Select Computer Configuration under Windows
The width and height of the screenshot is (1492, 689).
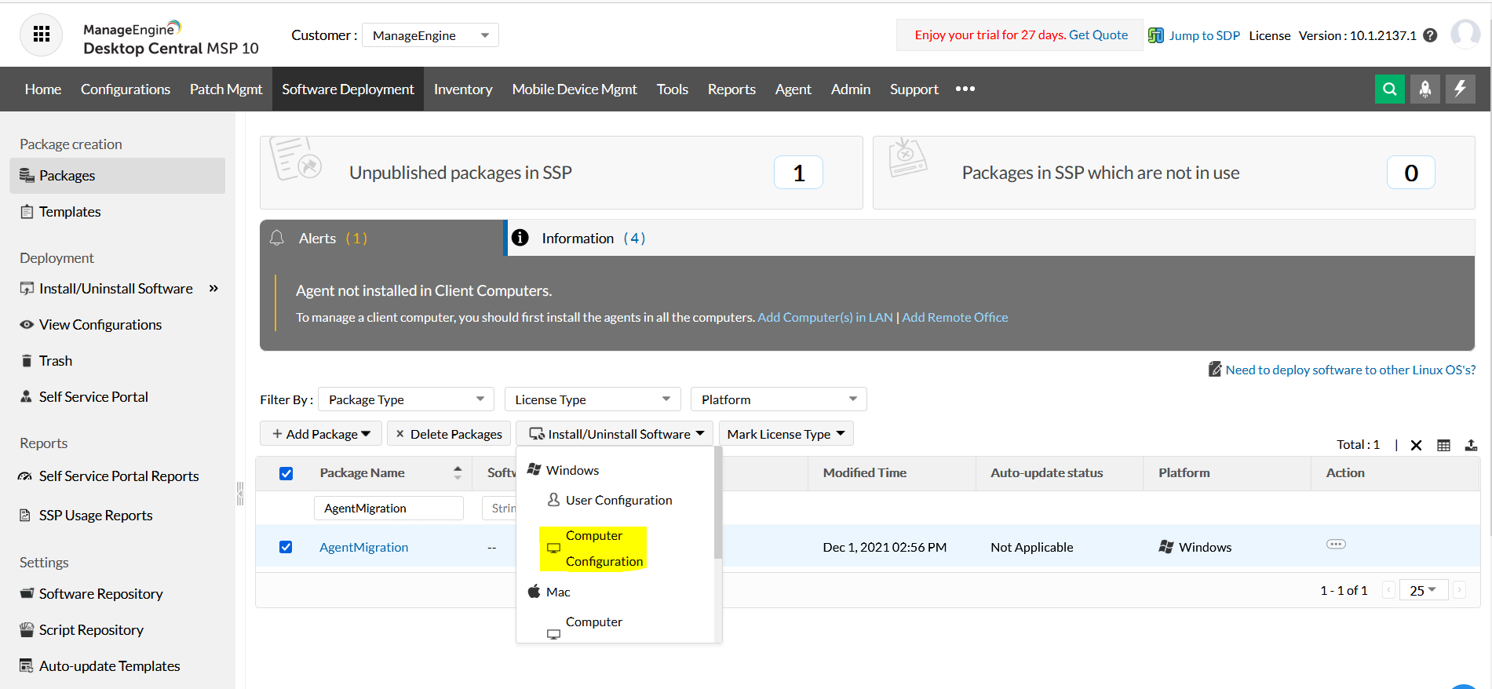coord(593,549)
